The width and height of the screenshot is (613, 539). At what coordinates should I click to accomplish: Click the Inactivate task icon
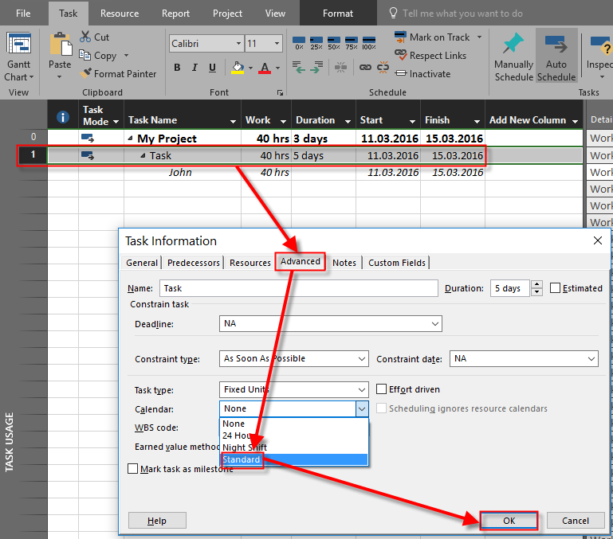(401, 74)
